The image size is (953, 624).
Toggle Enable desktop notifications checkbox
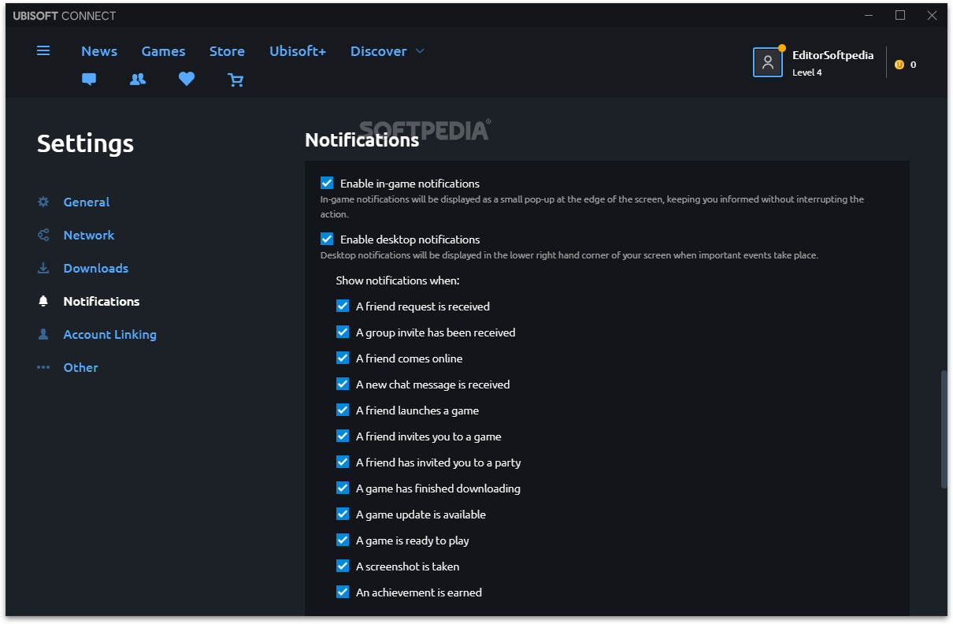point(327,239)
